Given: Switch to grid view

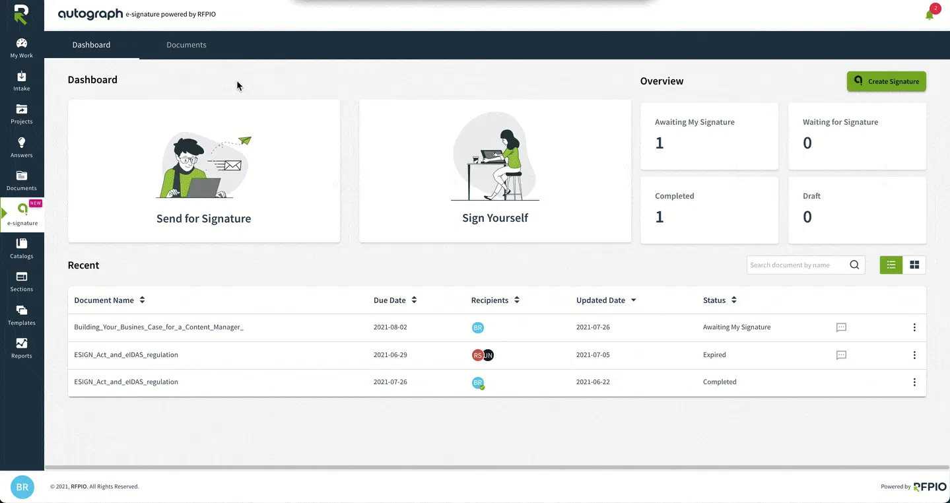Looking at the screenshot, I should (914, 265).
